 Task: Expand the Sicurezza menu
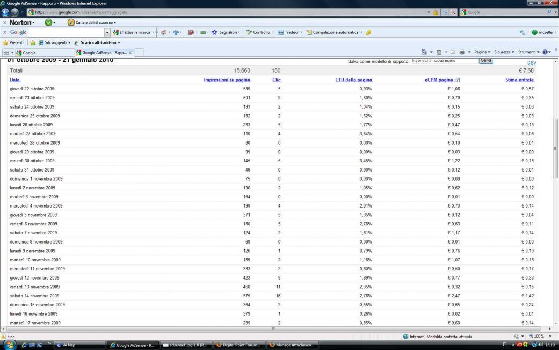504,52
